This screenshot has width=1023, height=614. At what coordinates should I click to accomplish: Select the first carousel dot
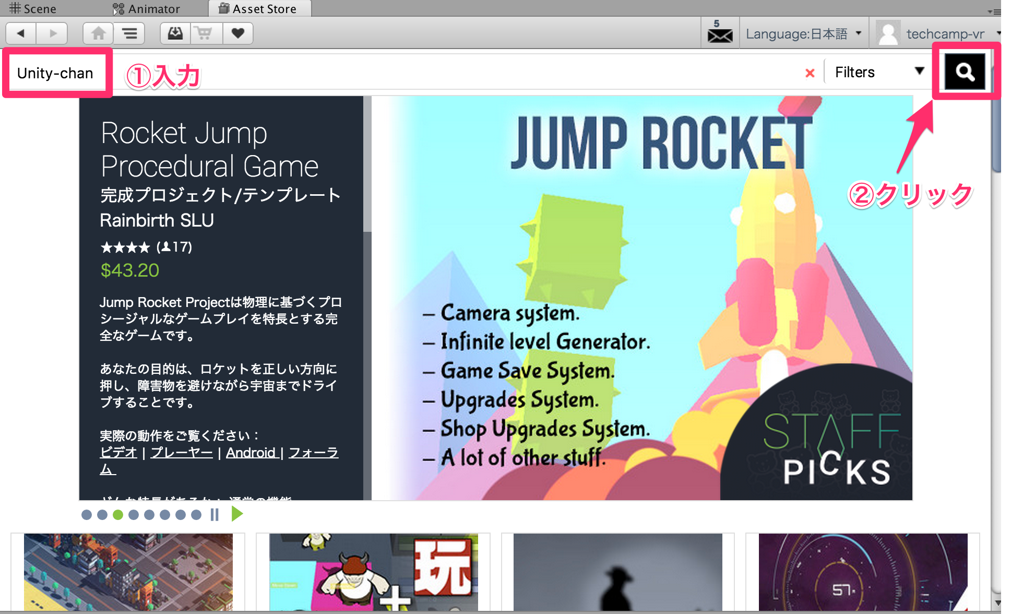(x=87, y=515)
